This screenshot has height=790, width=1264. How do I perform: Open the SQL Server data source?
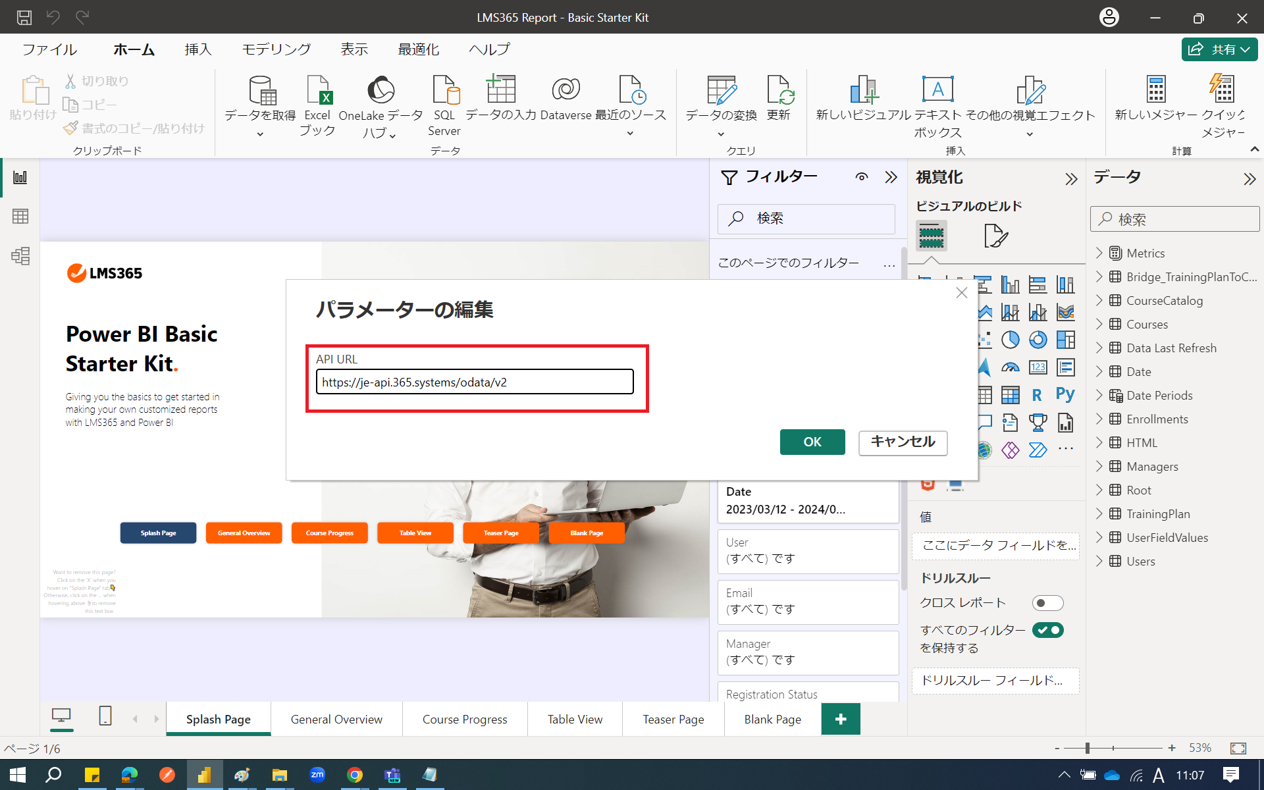[x=444, y=105]
